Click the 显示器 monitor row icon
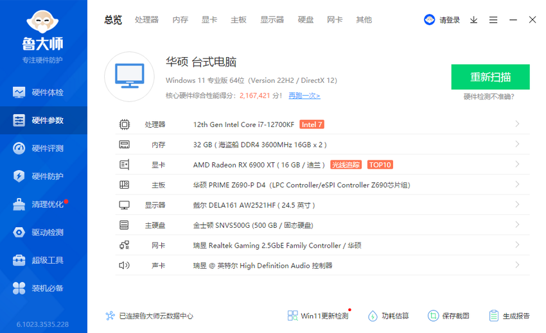The image size is (546, 333). click(125, 205)
